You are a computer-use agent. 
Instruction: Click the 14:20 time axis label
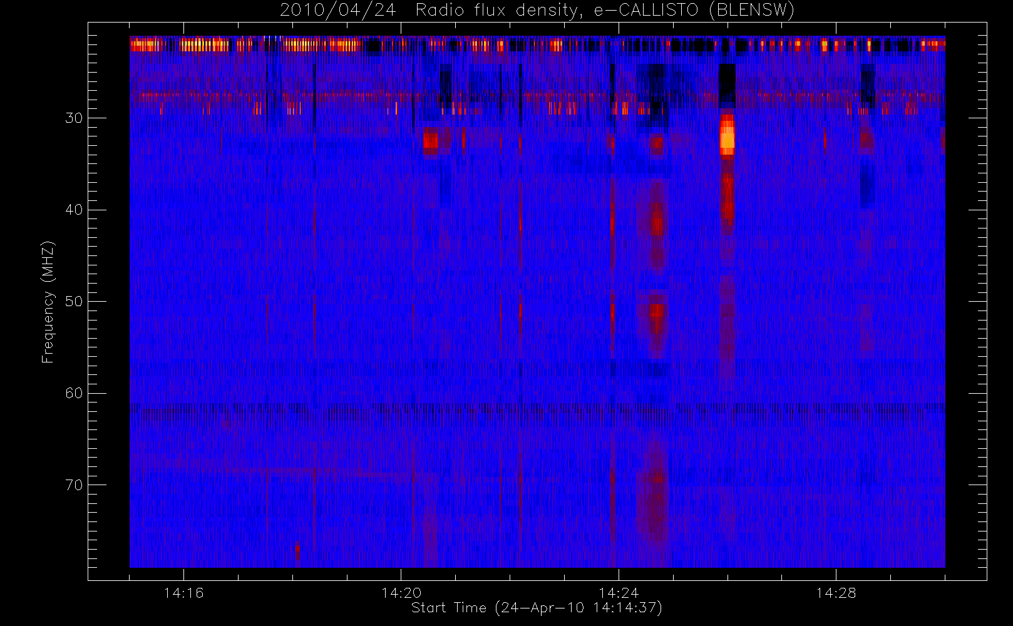(401, 593)
